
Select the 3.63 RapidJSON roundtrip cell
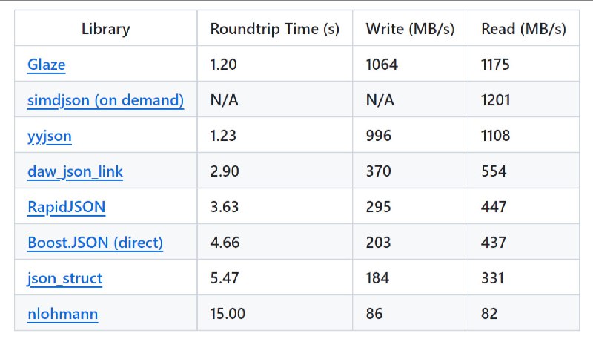click(275, 205)
